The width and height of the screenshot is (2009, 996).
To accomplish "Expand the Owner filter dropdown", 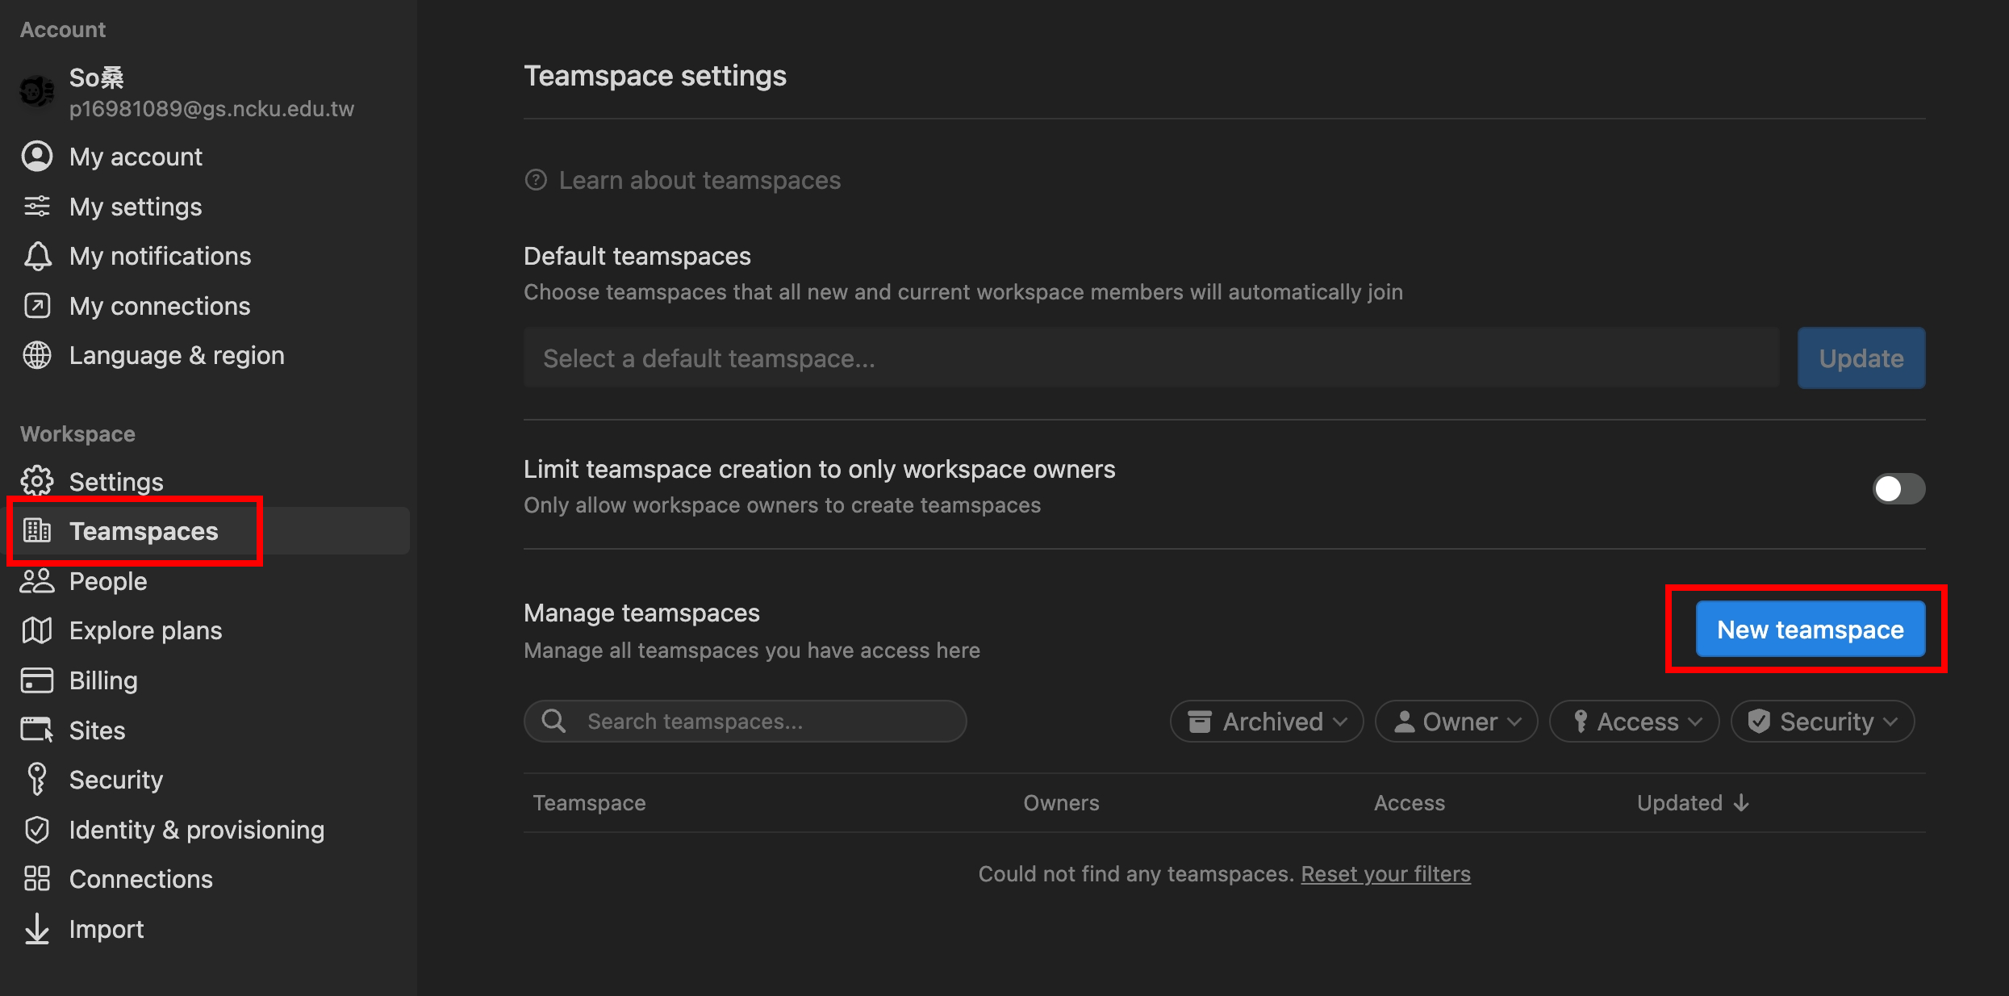I will 1456,722.
